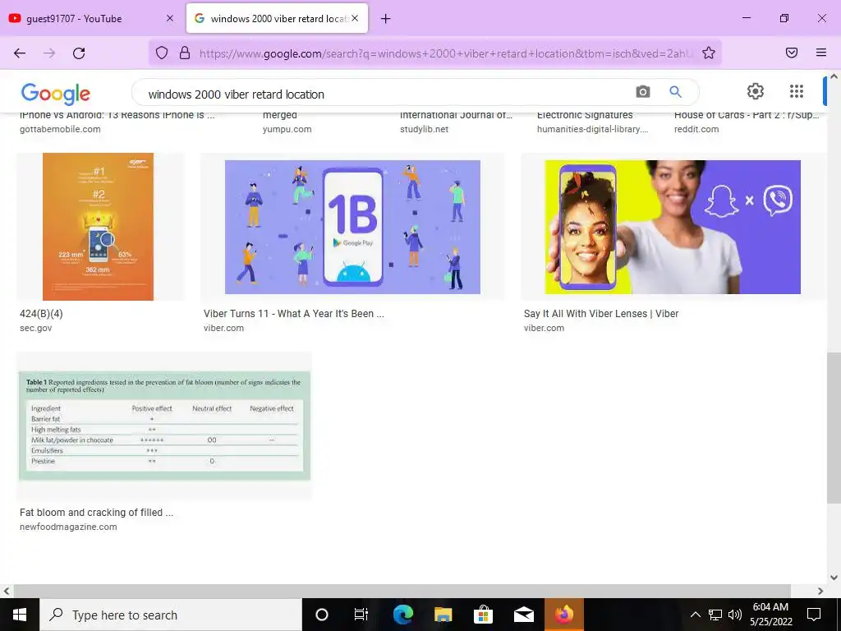Click scroll up arrow on scrollbar

[834, 76]
